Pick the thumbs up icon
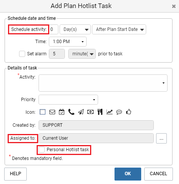This screenshot has height=184, width=179. click(129, 112)
